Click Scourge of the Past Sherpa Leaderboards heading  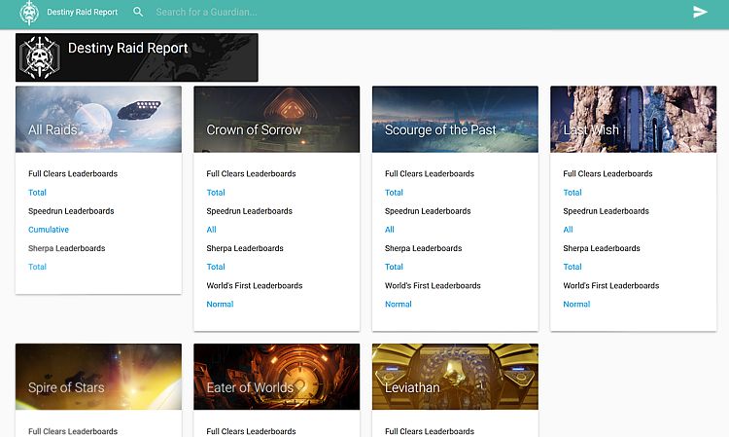[423, 248]
